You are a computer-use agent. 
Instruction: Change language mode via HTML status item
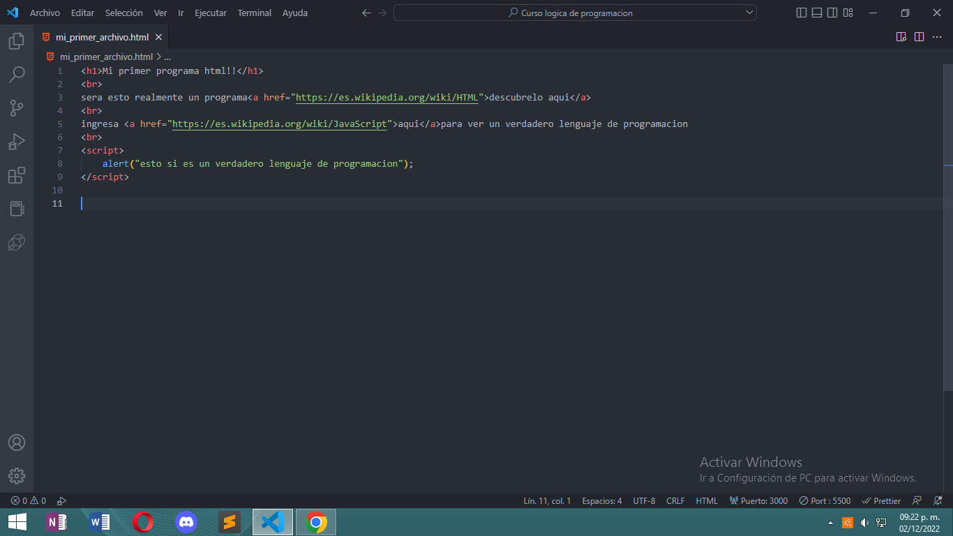[x=707, y=500]
